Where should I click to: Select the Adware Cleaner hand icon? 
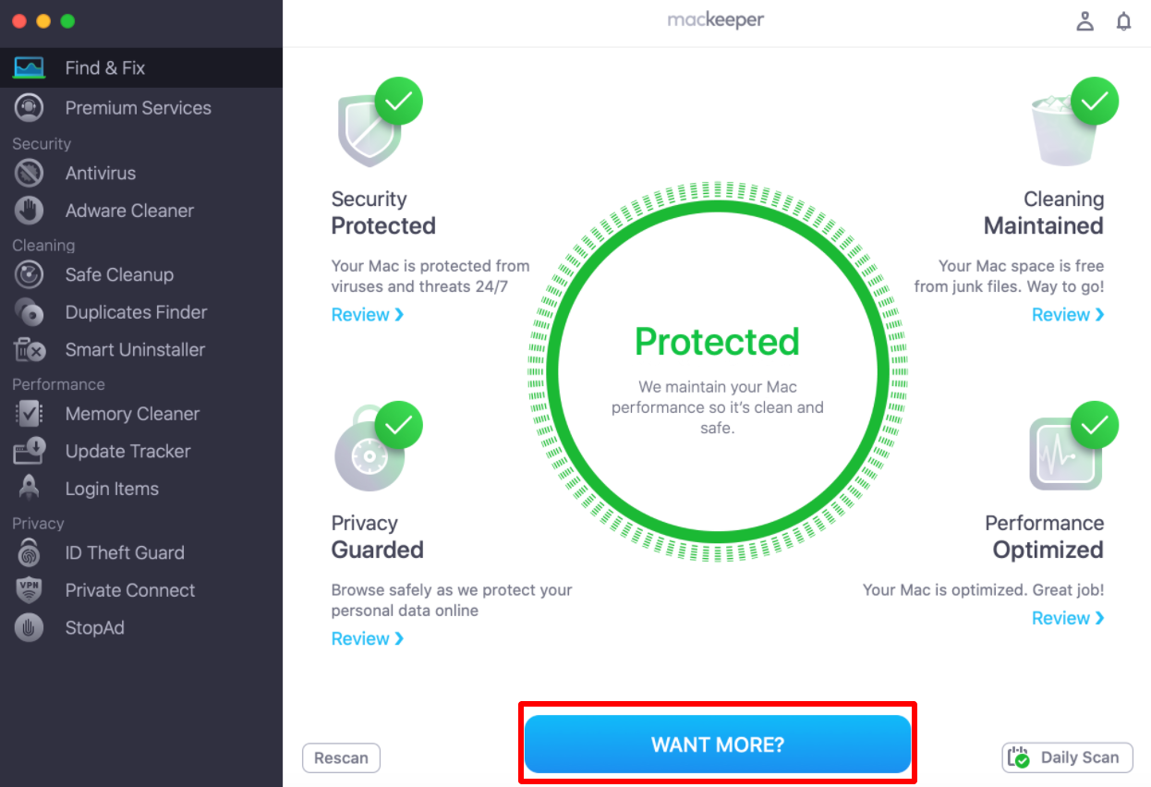pos(30,211)
